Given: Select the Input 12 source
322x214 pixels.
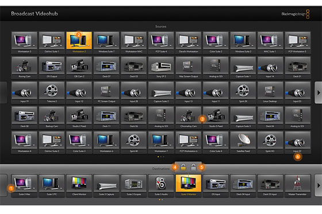Looking at the screenshot, I should pyautogui.click(x=79, y=92).
